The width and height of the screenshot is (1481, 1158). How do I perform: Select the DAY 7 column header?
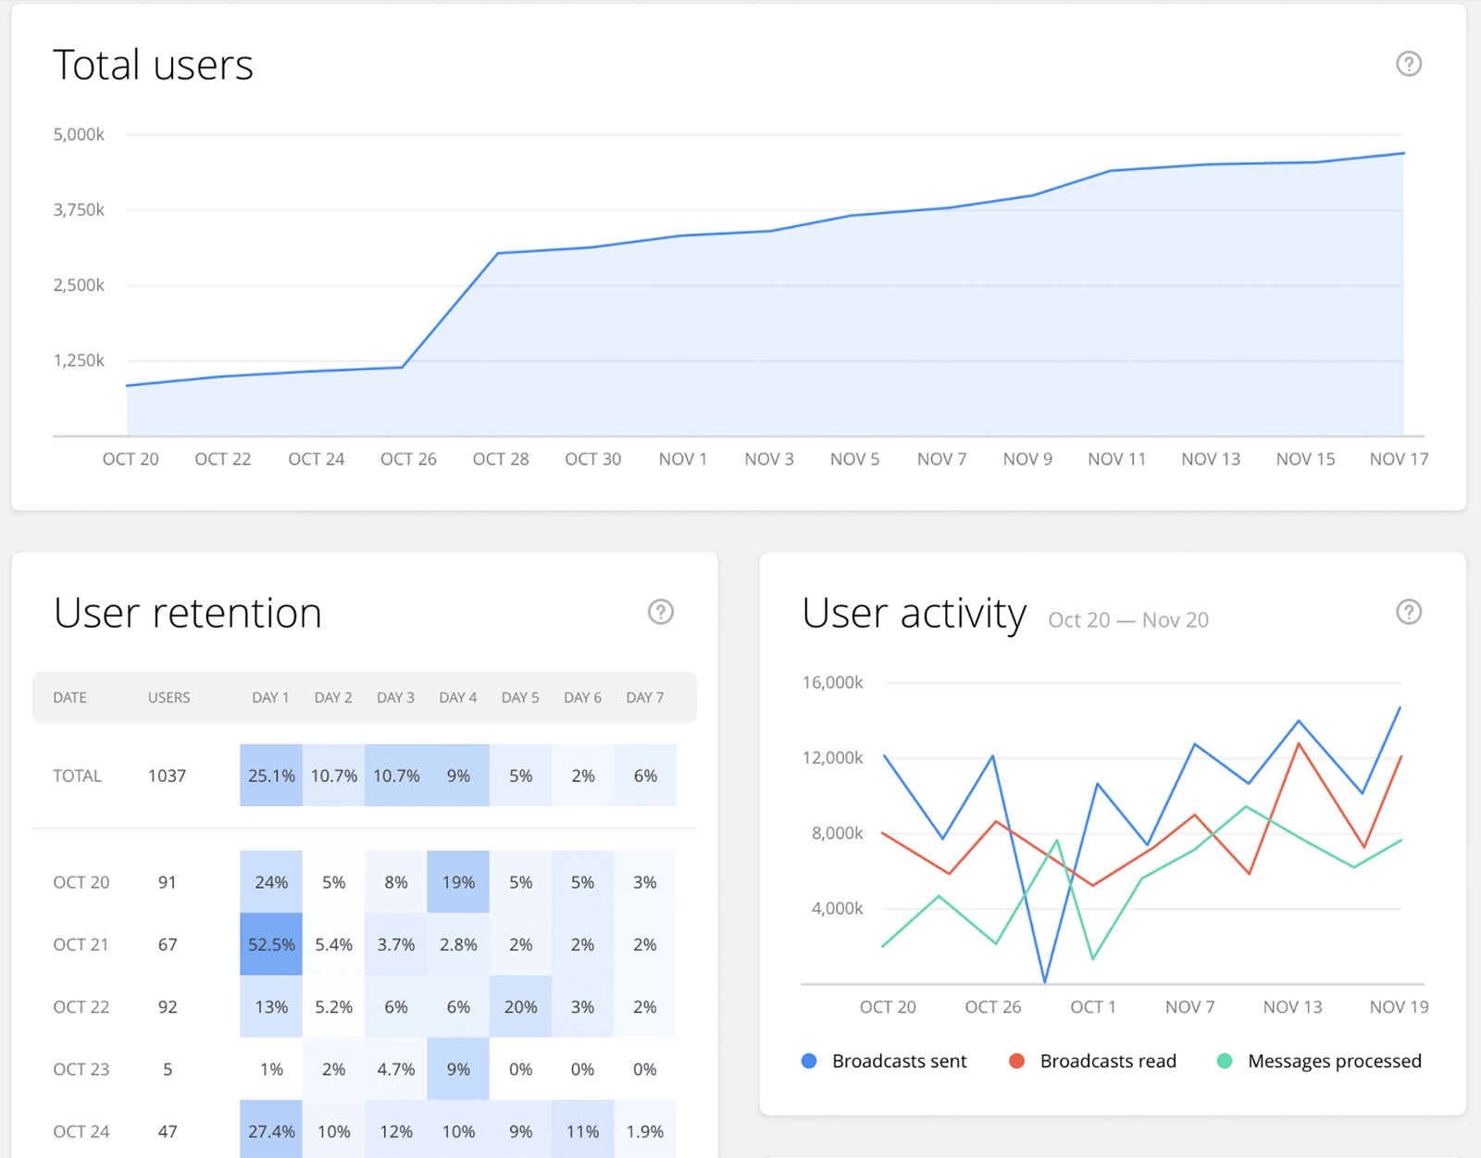tap(645, 697)
